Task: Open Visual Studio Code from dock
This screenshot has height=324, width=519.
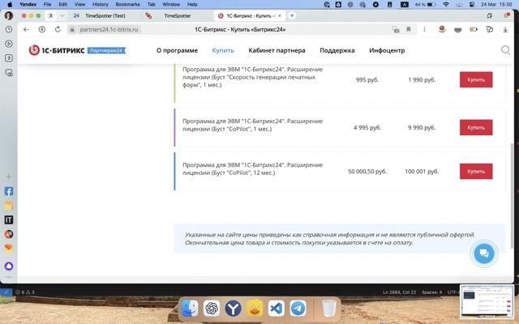Action: pyautogui.click(x=276, y=309)
